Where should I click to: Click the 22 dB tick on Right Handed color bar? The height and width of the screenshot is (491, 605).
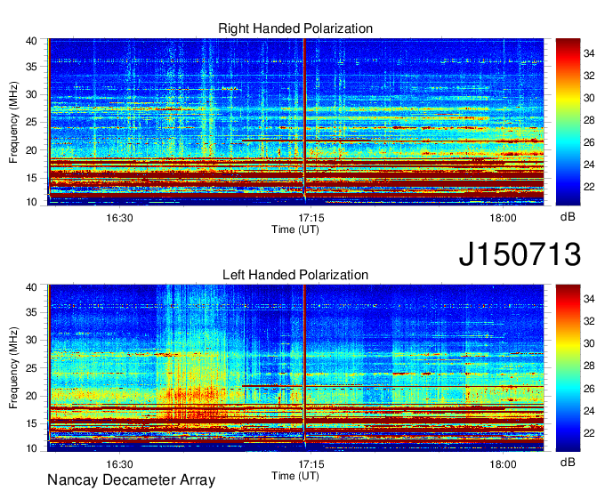pyautogui.click(x=589, y=187)
